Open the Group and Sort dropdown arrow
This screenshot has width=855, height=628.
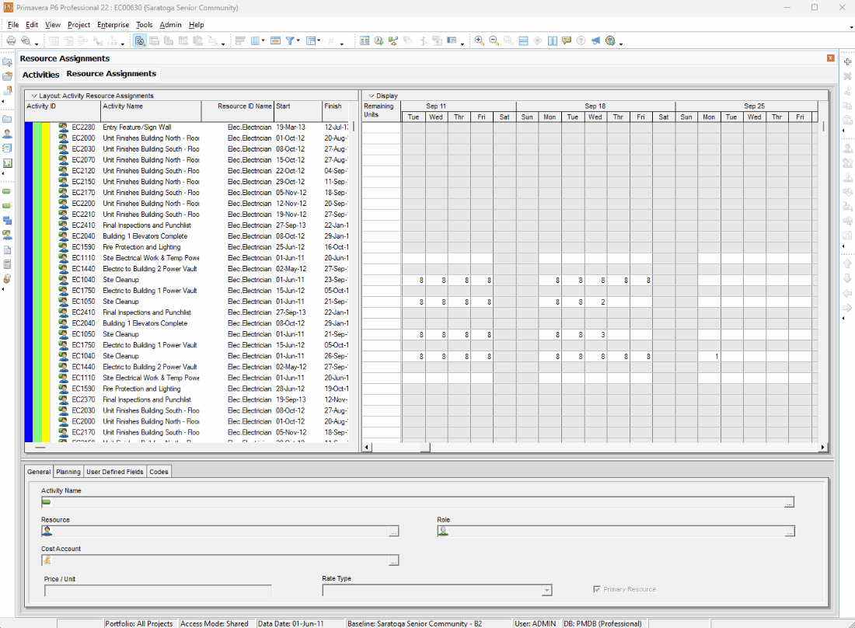point(319,41)
